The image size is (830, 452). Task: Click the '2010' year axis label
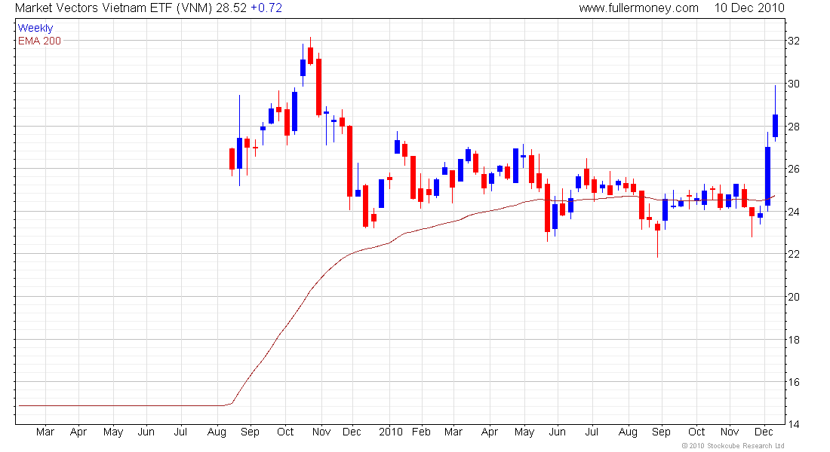[391, 432]
